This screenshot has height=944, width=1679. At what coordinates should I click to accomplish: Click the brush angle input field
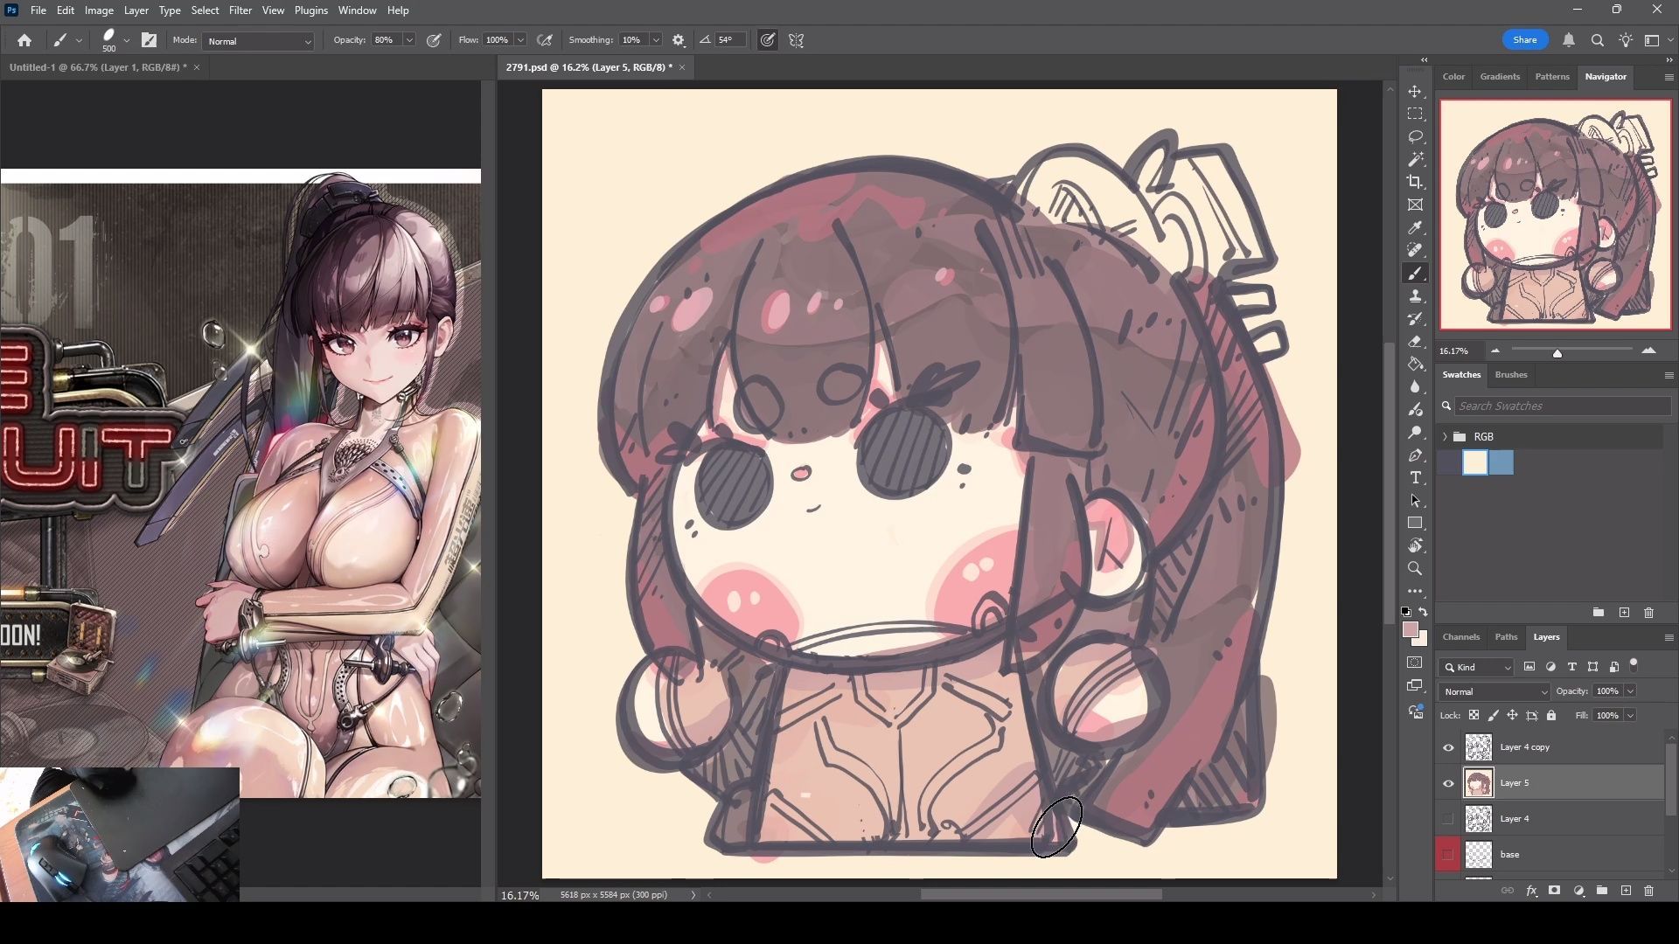(728, 40)
